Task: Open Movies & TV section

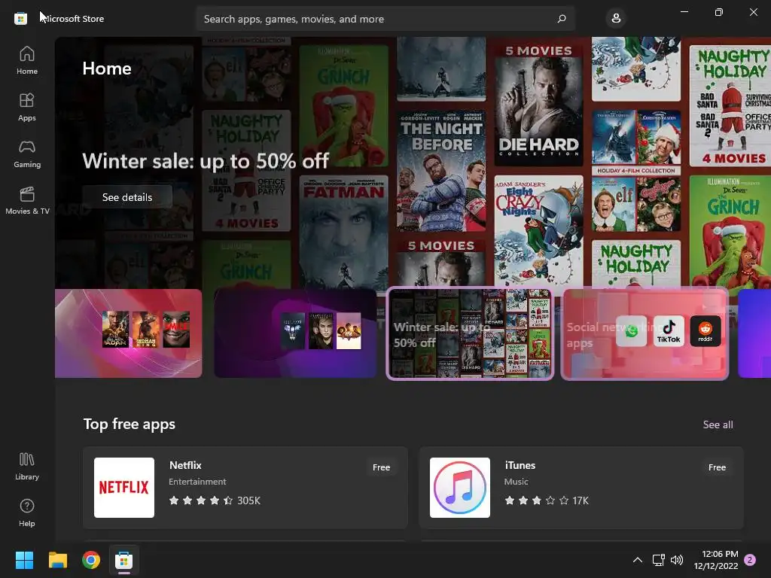Action: (x=27, y=200)
